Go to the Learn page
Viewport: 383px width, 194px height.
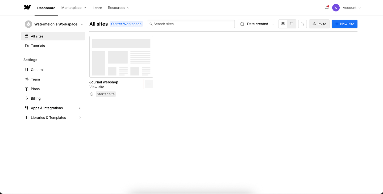pyautogui.click(x=97, y=8)
